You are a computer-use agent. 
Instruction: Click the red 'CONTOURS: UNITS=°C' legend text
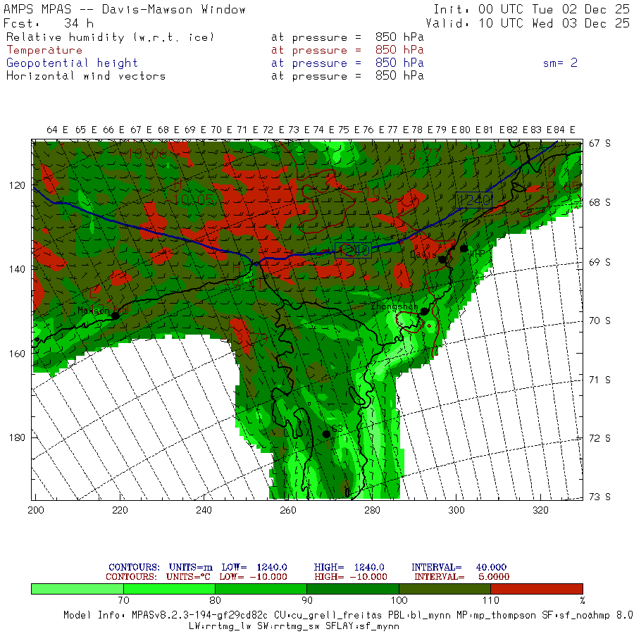[x=158, y=577]
